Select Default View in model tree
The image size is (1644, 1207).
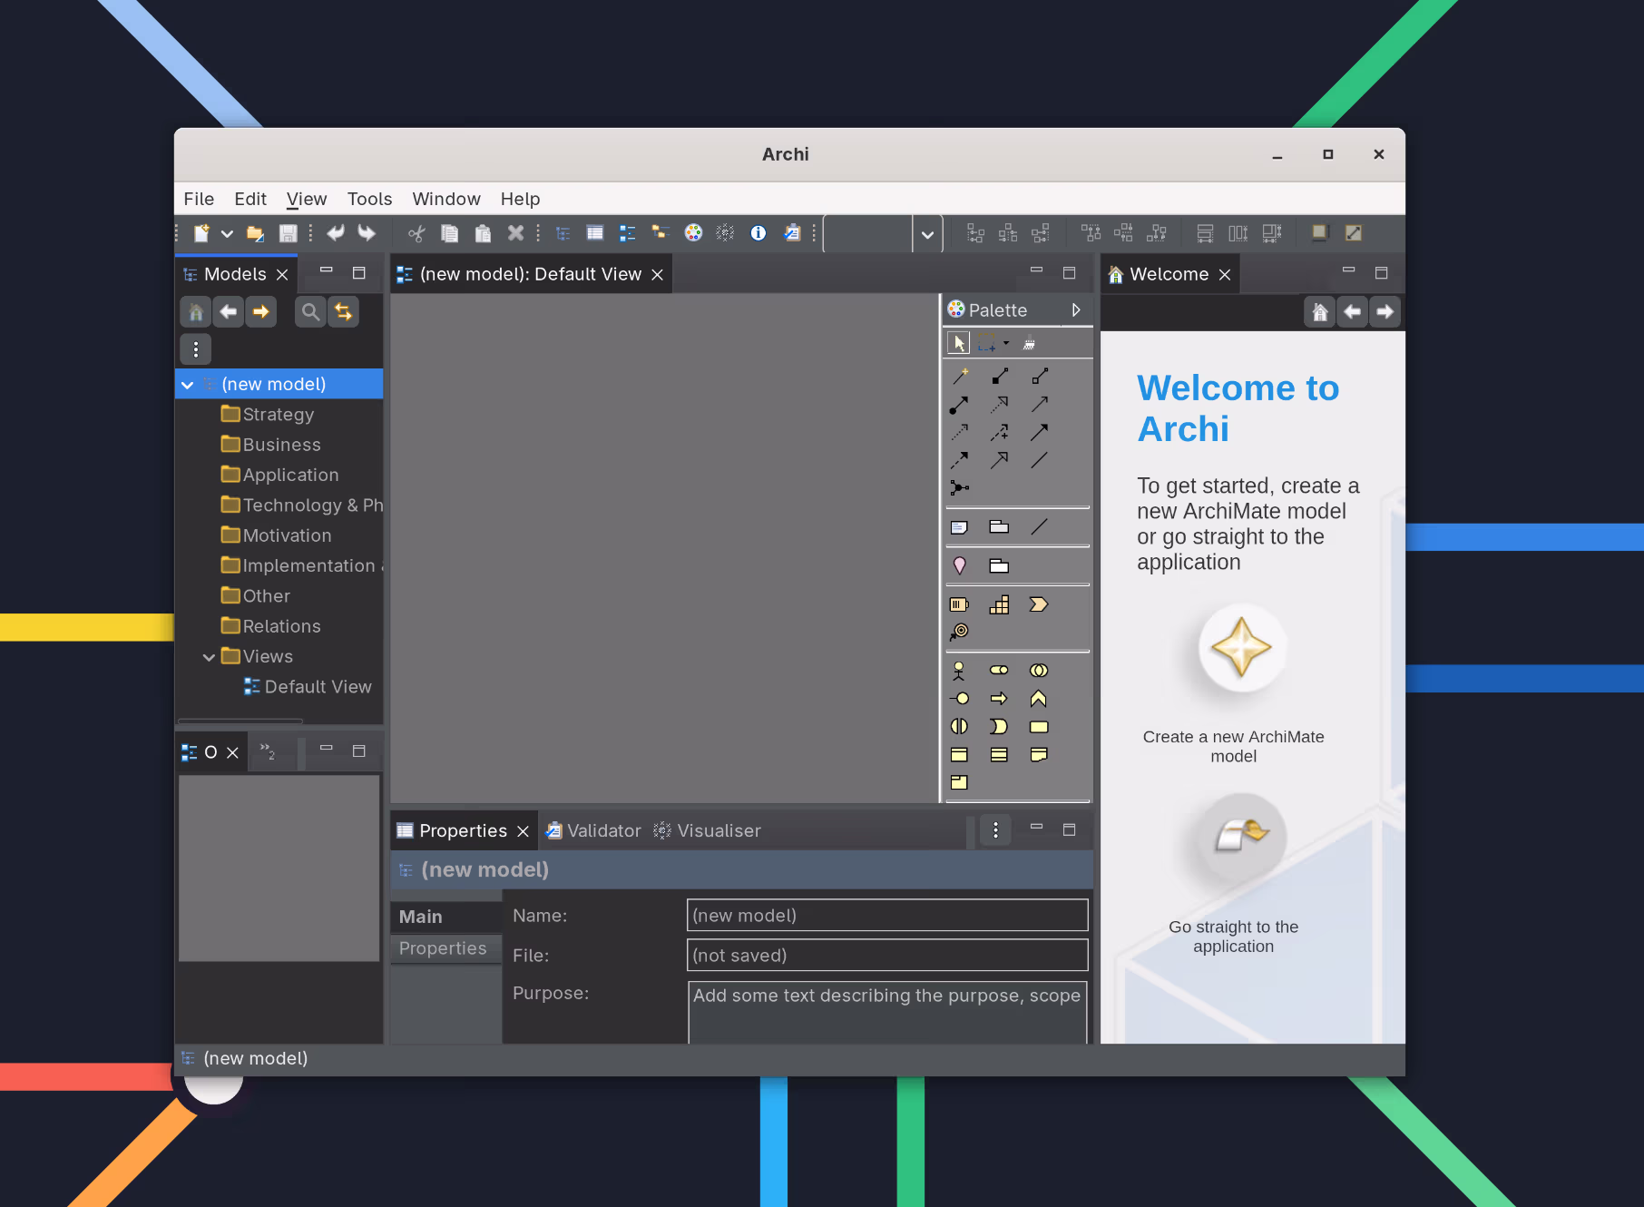pyautogui.click(x=308, y=687)
